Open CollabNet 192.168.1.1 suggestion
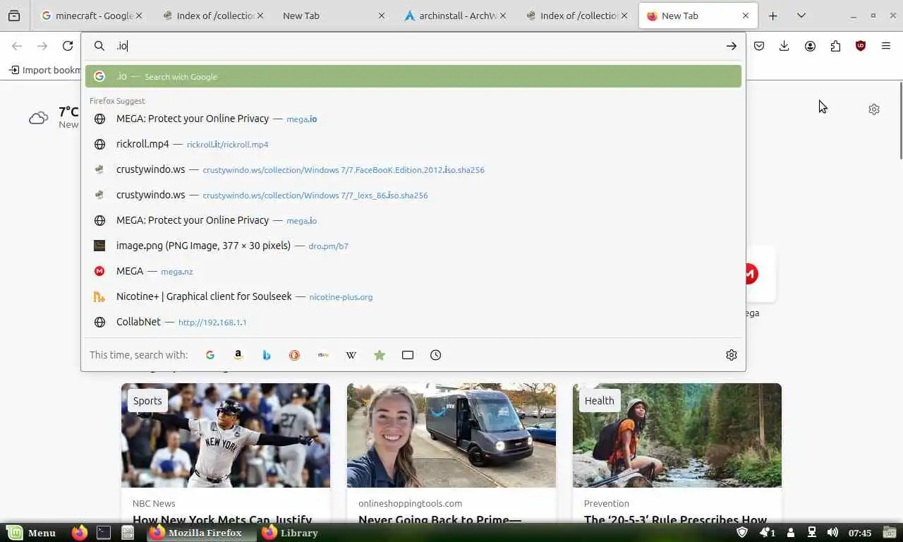 (413, 322)
